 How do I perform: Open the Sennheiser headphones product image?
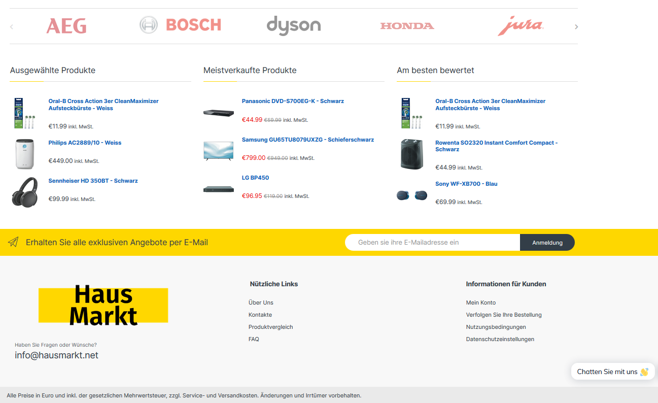(x=25, y=192)
